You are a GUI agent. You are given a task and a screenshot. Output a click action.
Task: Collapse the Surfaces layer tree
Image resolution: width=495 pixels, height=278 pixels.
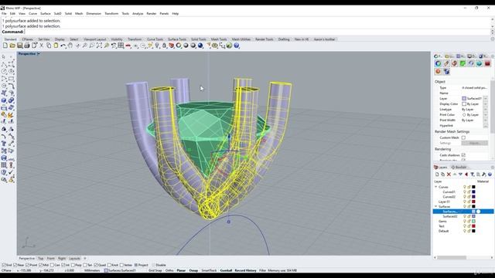436,206
